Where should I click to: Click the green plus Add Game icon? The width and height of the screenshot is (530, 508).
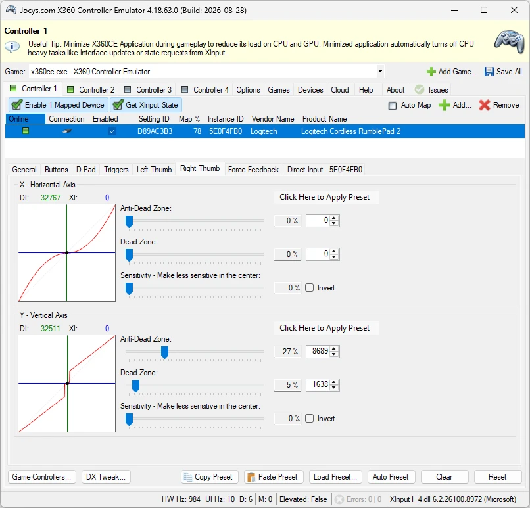click(x=431, y=72)
